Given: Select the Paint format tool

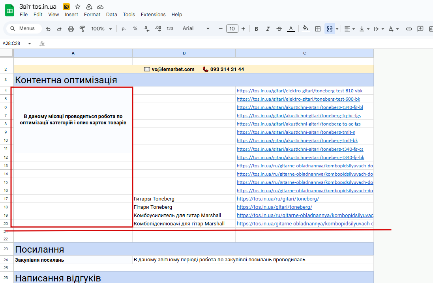Looking at the screenshot, I should point(82,29).
